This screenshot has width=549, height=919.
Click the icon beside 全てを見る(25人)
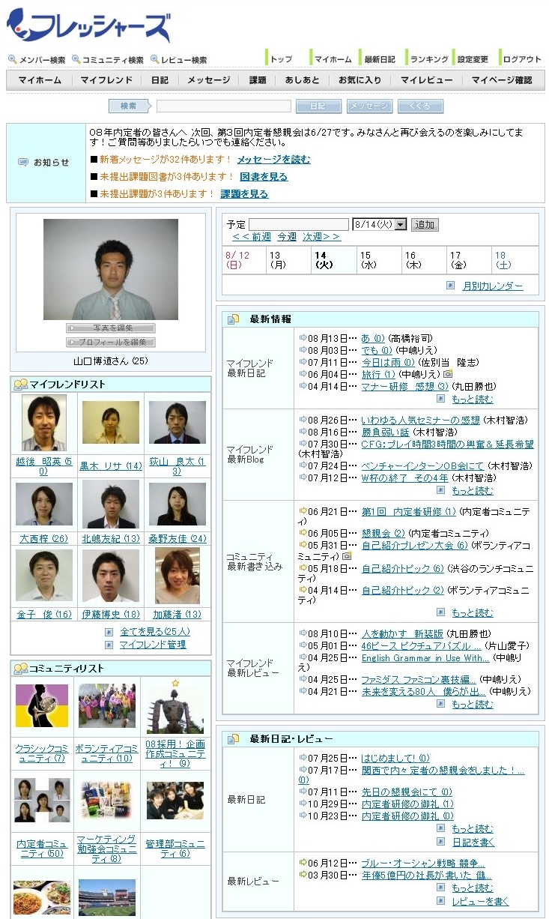[109, 632]
